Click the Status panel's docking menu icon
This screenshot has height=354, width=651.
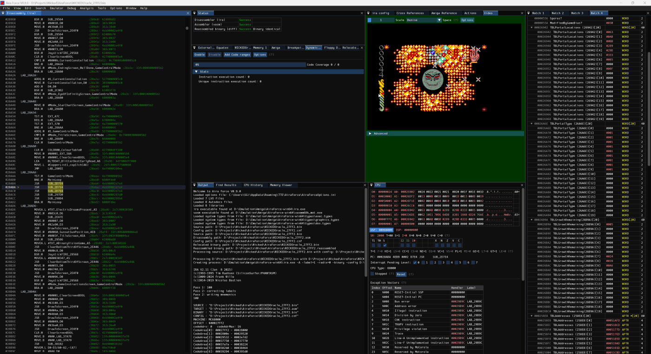(x=195, y=13)
